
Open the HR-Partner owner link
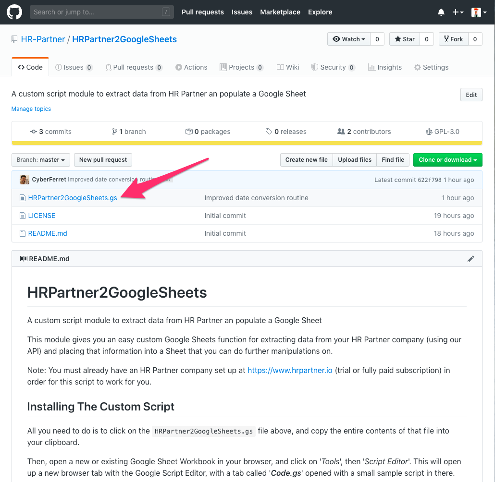tap(43, 39)
